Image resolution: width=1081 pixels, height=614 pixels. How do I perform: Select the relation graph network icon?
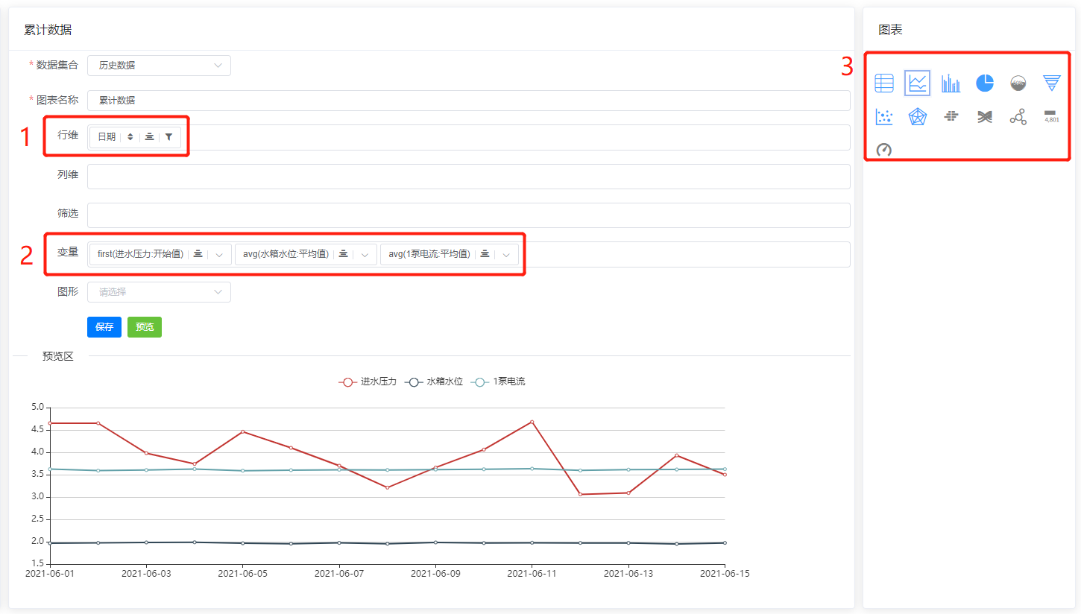1018,117
